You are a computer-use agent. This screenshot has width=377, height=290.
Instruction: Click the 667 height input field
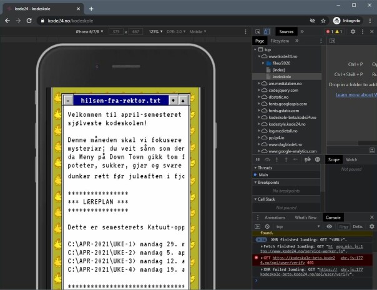135,31
